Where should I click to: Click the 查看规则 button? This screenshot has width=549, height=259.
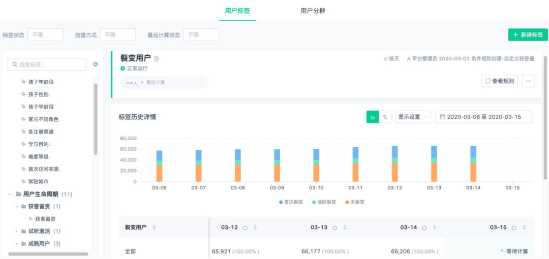[x=500, y=81]
